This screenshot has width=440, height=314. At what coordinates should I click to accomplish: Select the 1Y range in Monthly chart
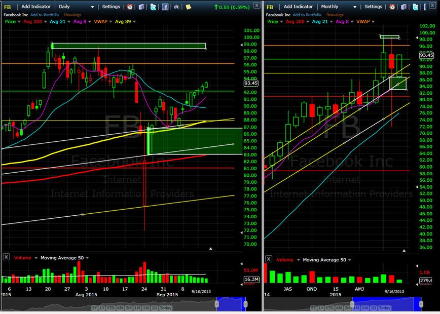click(321, 308)
